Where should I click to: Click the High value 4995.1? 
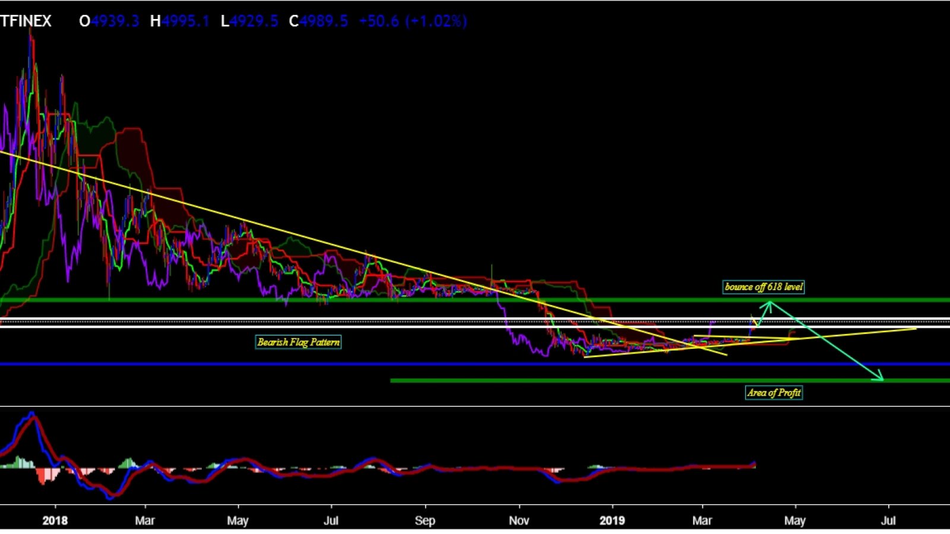pos(186,21)
